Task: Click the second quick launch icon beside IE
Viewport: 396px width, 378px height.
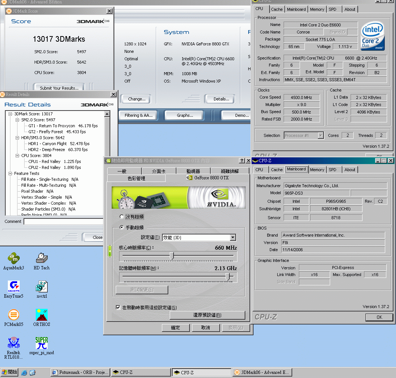Action: tap(33, 372)
